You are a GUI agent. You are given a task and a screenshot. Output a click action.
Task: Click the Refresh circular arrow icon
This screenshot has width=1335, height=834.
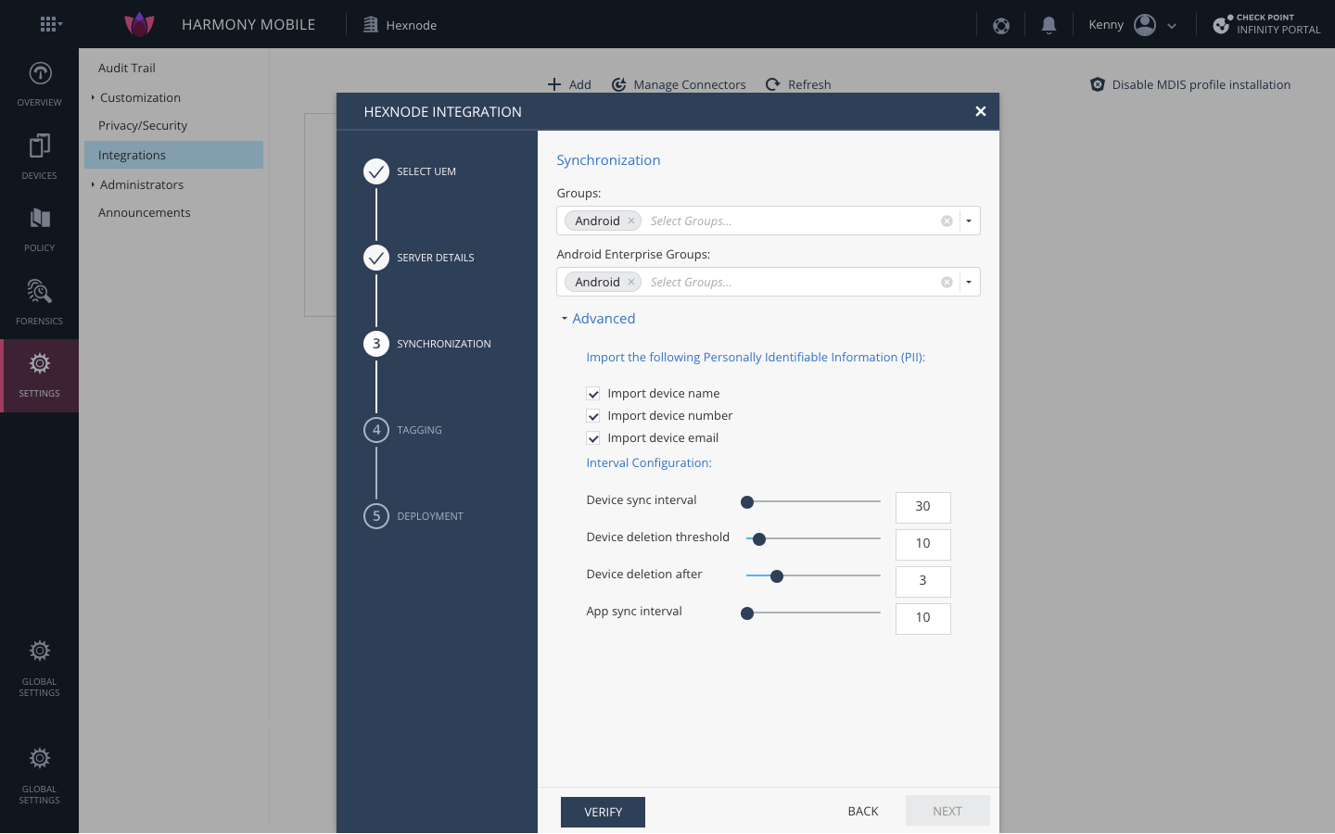(772, 84)
